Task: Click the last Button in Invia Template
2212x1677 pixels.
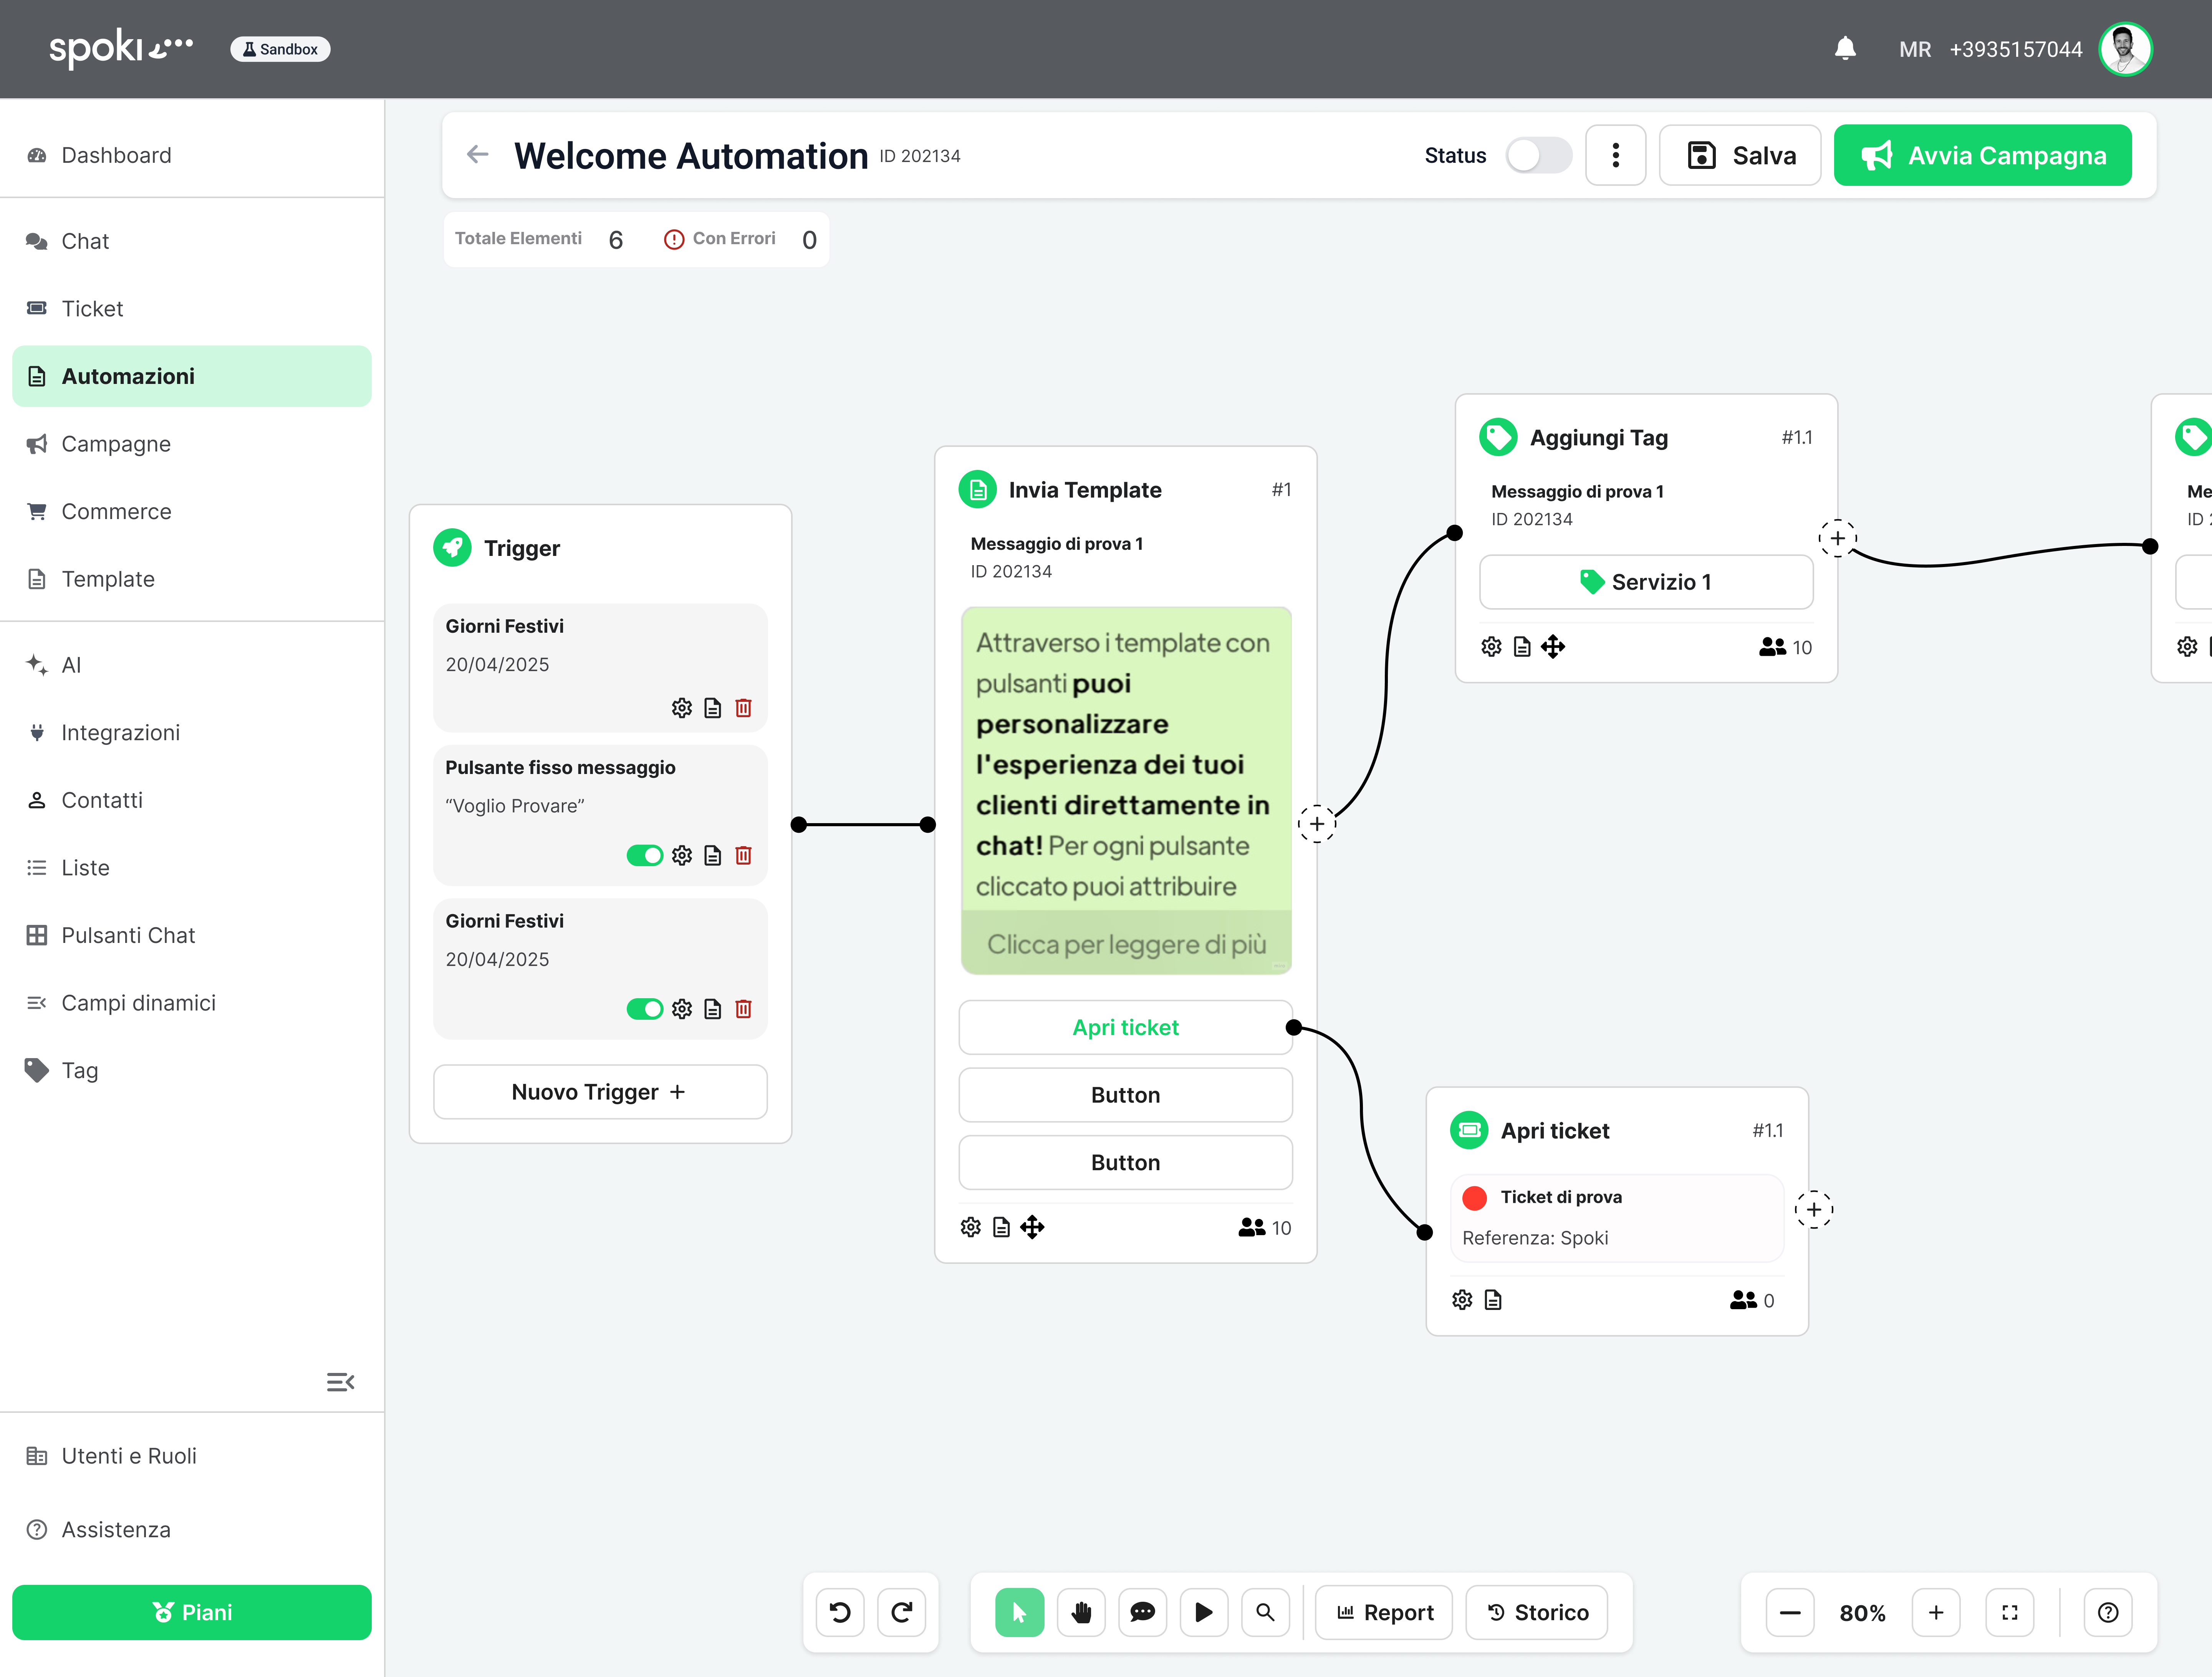Action: [x=1126, y=1163]
